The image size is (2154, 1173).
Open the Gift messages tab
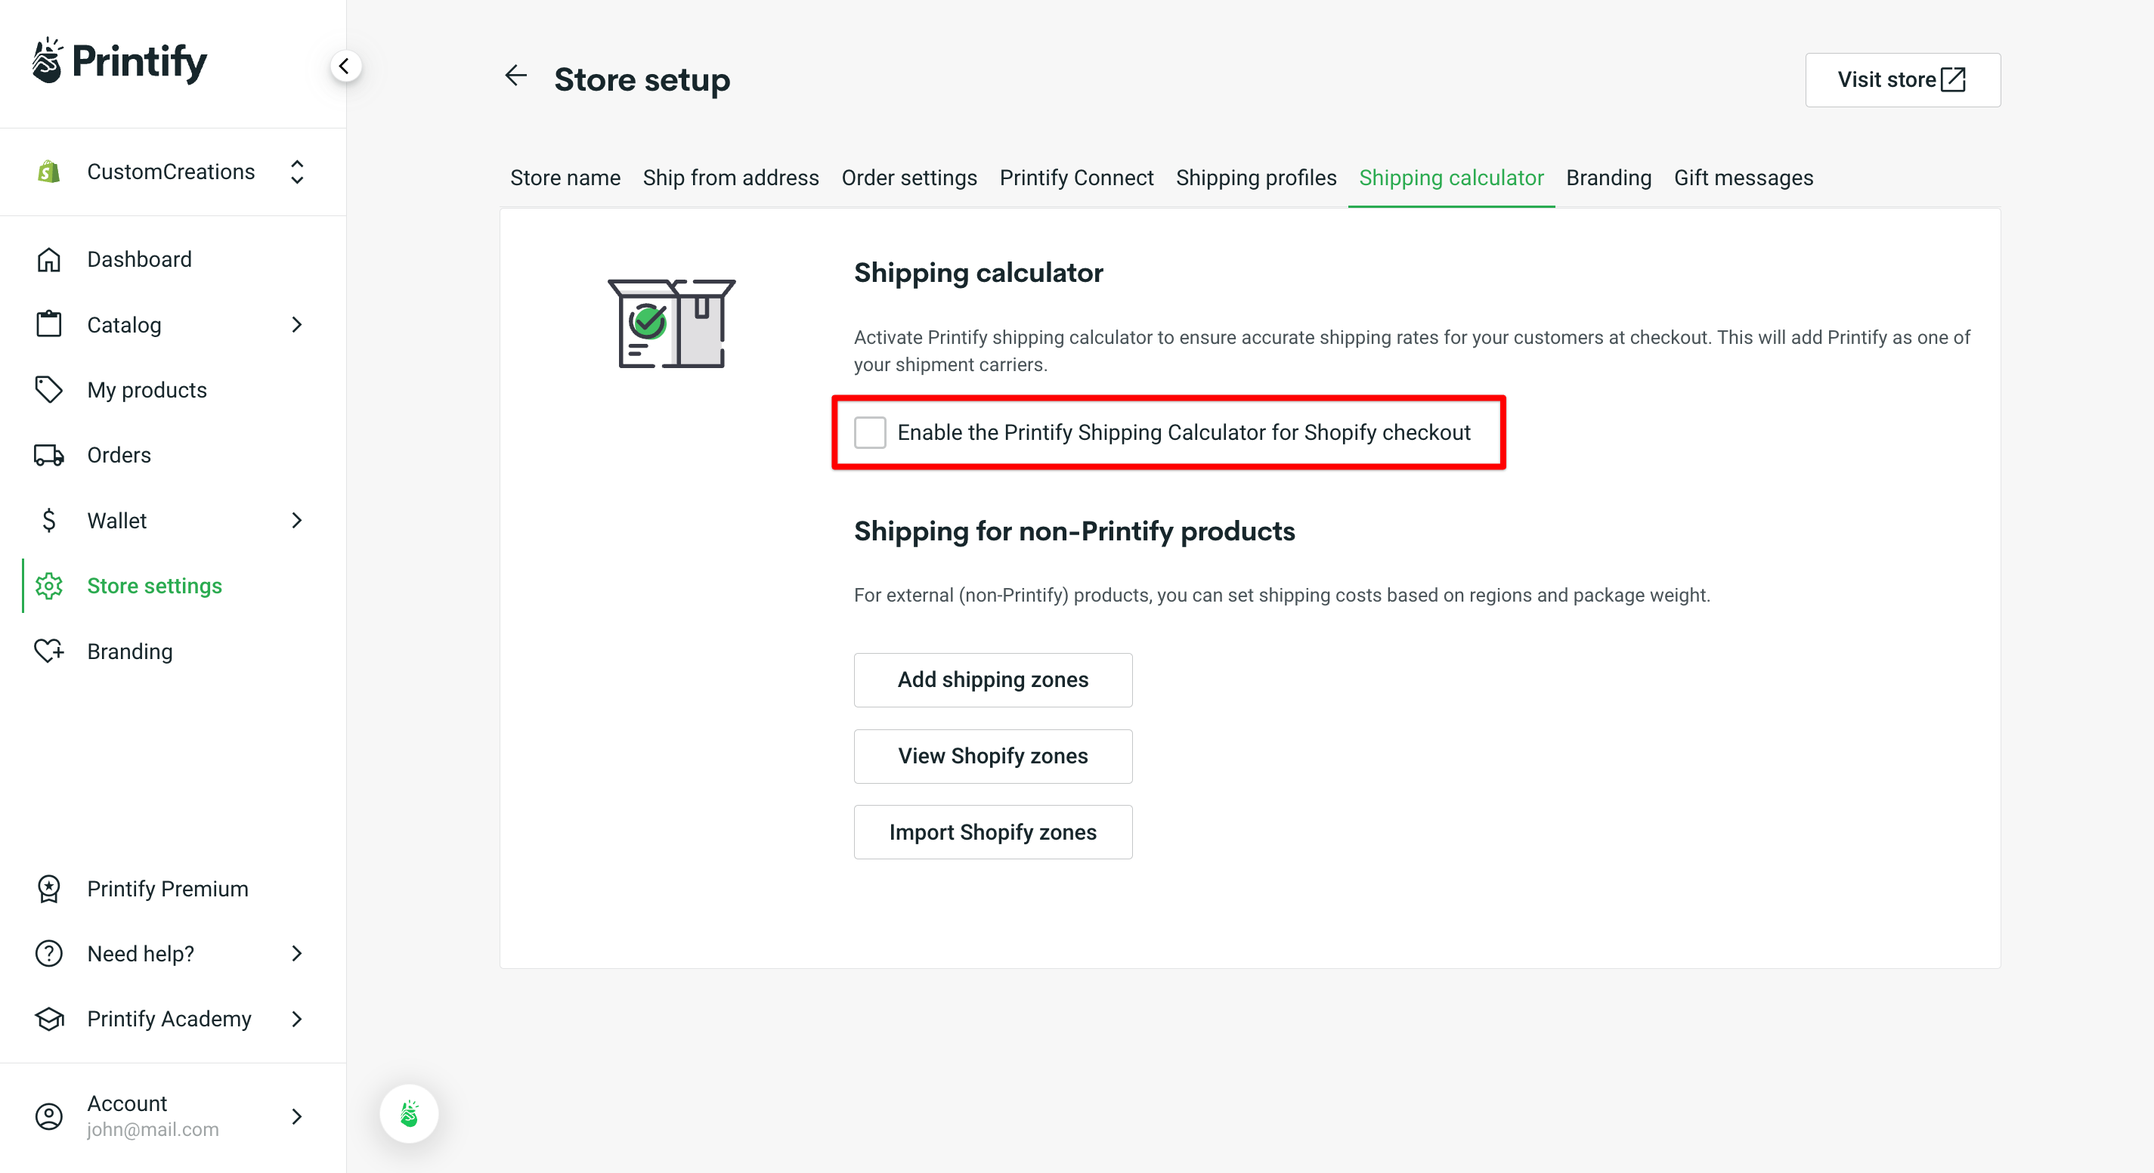pyautogui.click(x=1744, y=178)
